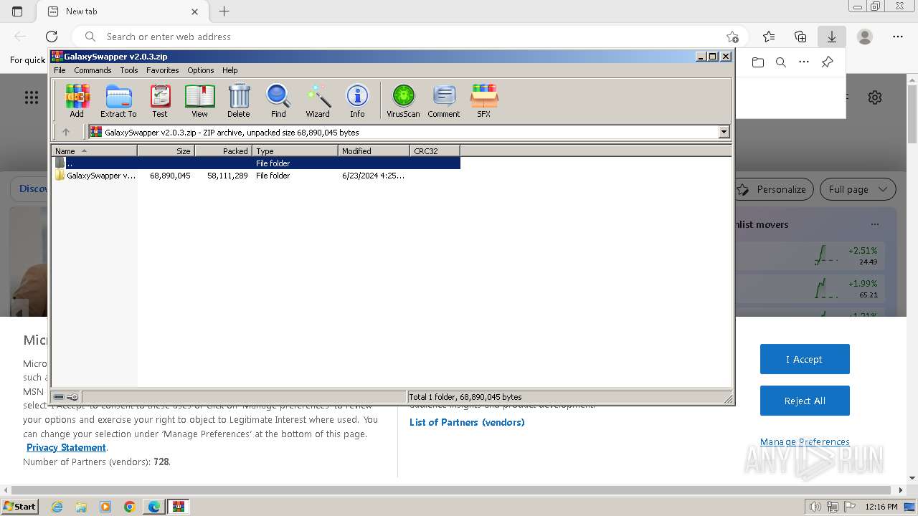Click the Add icon in WinRAR toolbar
The image size is (918, 516).
[x=77, y=100]
